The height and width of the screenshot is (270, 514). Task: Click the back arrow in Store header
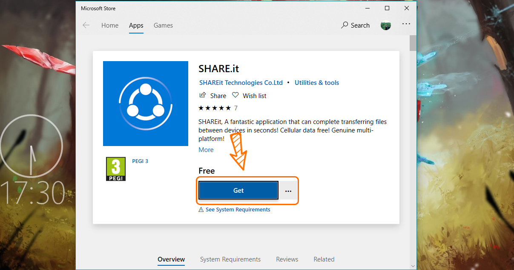(86, 25)
